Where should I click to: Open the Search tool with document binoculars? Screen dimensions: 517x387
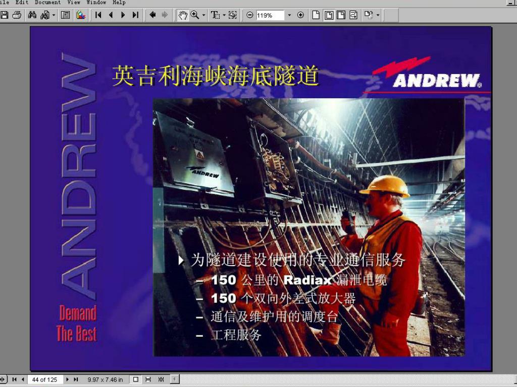45,15
